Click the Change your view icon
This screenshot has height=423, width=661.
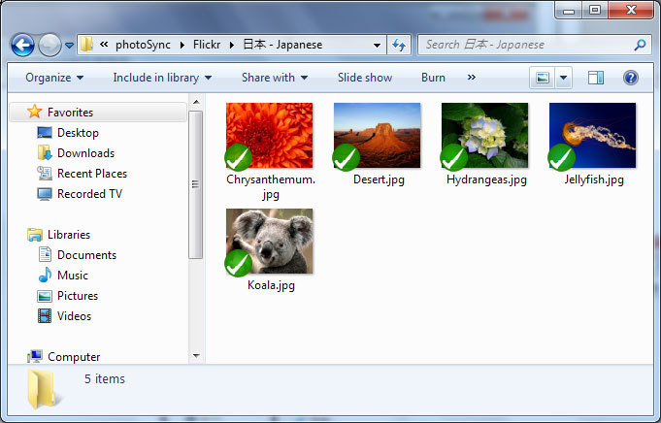543,78
